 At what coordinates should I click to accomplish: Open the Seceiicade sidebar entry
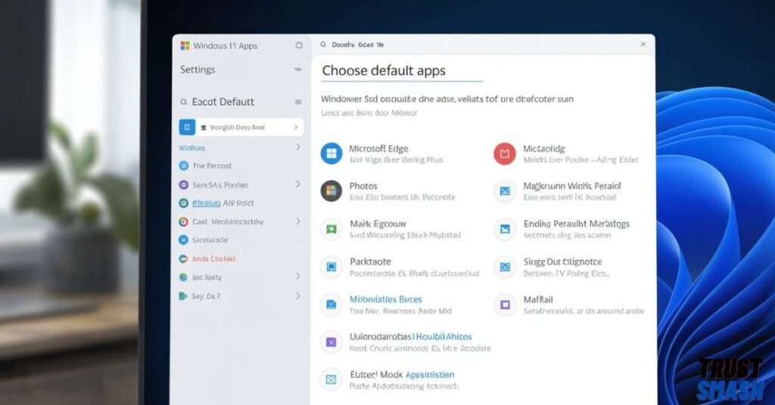[x=210, y=240]
